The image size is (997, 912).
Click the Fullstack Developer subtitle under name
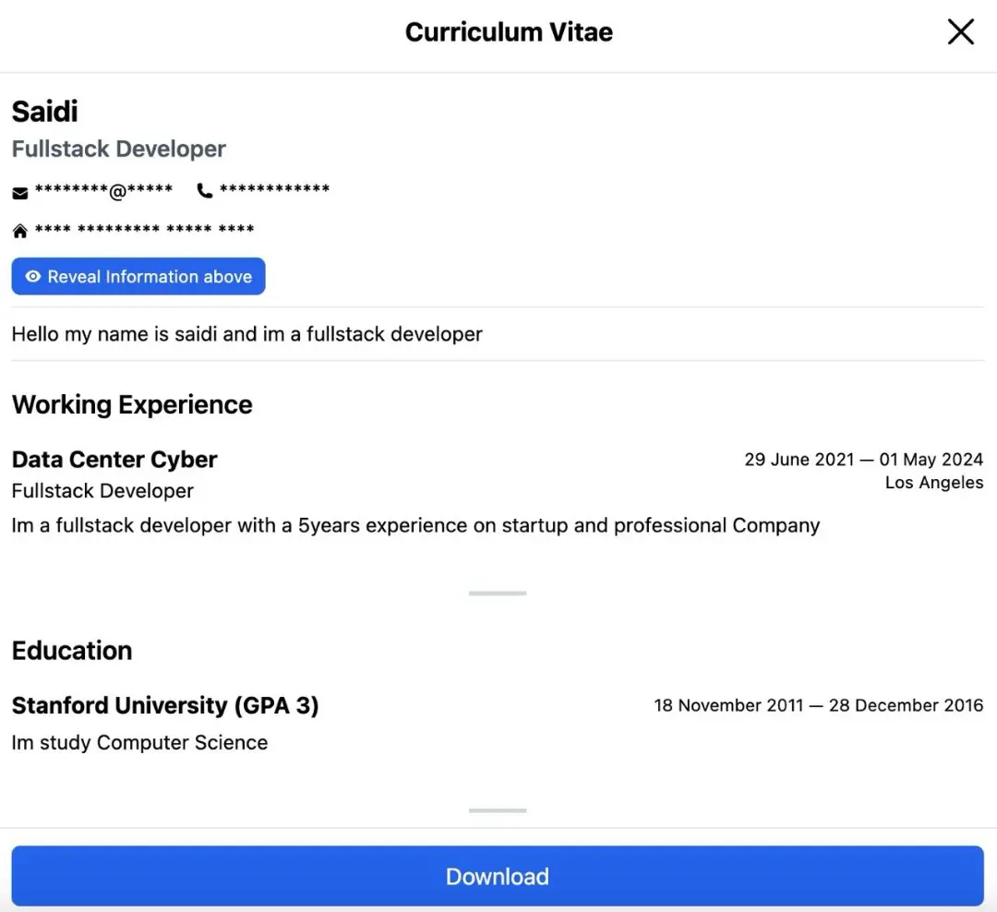click(x=119, y=149)
